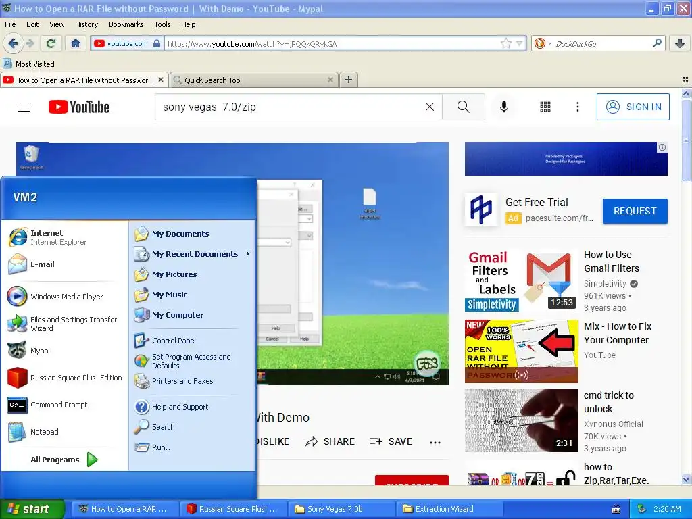Viewport: 692px width, 519px height.
Task: Launch Mypal from the Start menu
Action: coord(64,351)
